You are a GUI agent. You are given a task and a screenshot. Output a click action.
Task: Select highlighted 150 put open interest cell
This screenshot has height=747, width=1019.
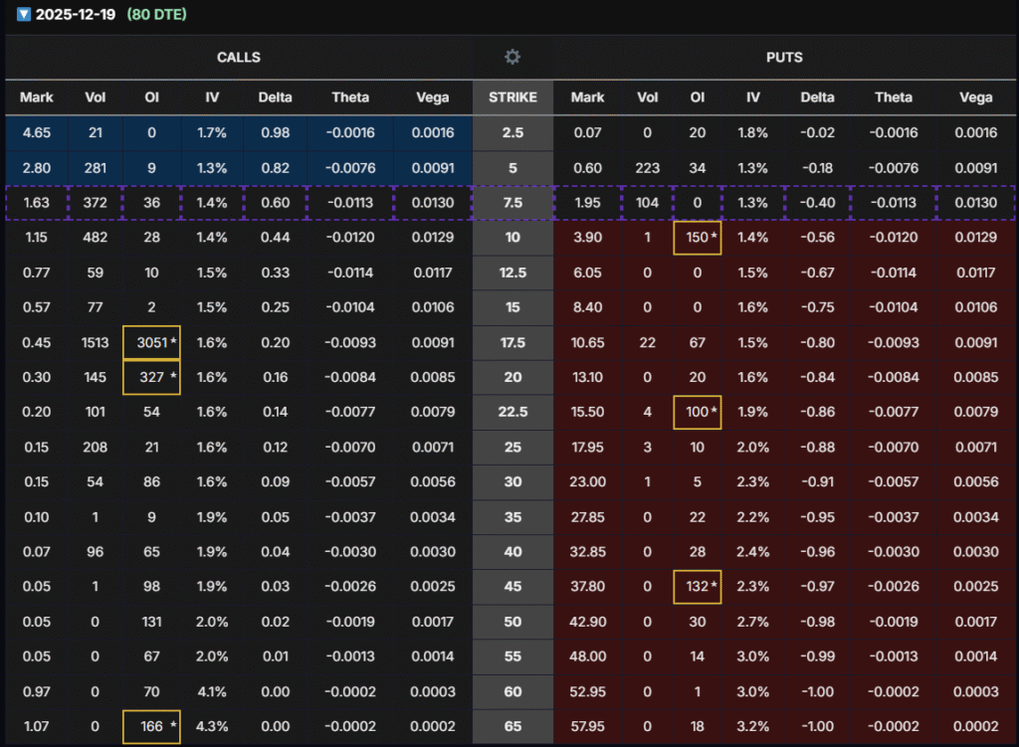coord(697,237)
